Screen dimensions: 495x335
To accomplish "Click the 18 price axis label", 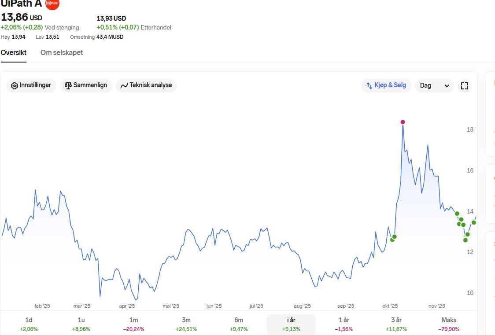I will (x=470, y=130).
